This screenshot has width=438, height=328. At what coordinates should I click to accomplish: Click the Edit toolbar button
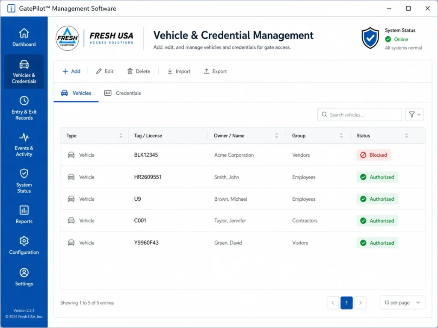[105, 71]
